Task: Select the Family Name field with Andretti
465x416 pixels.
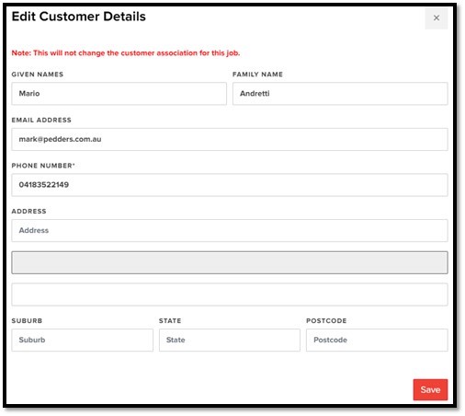Action: 340,94
